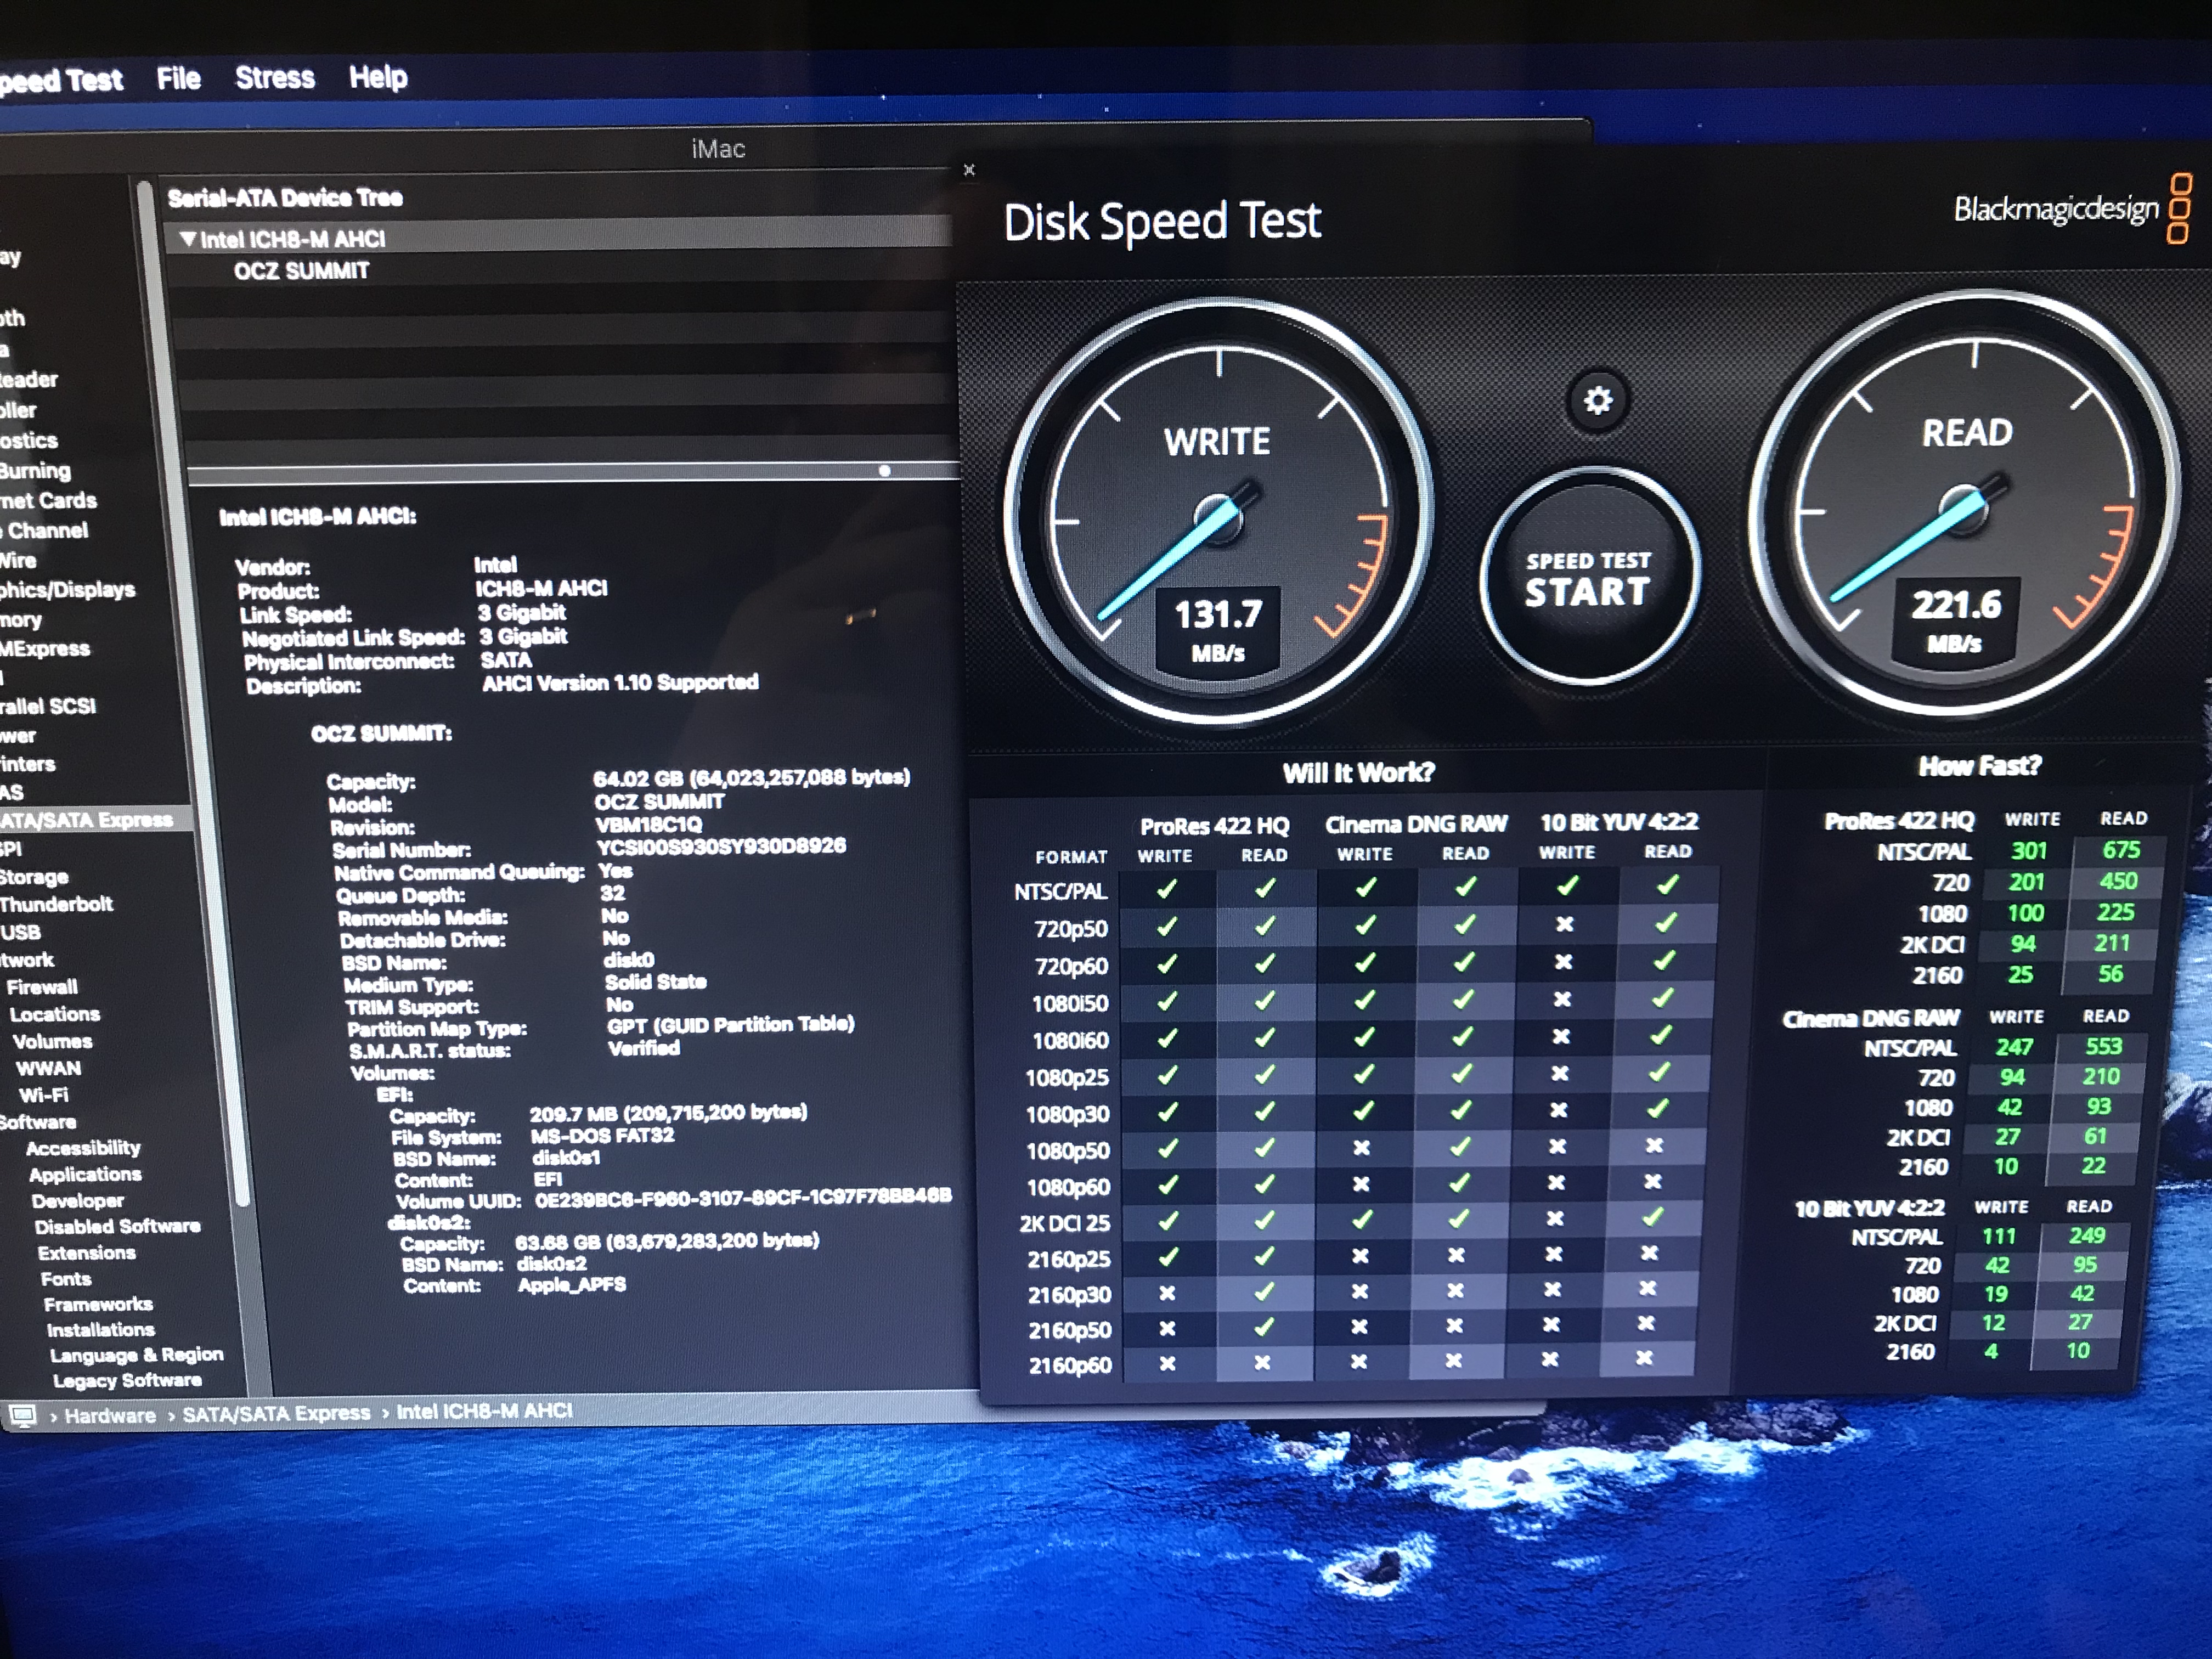Screen dimensions: 2212x1659
Task: Select Language & Region in the sidebar
Action: [x=137, y=1355]
